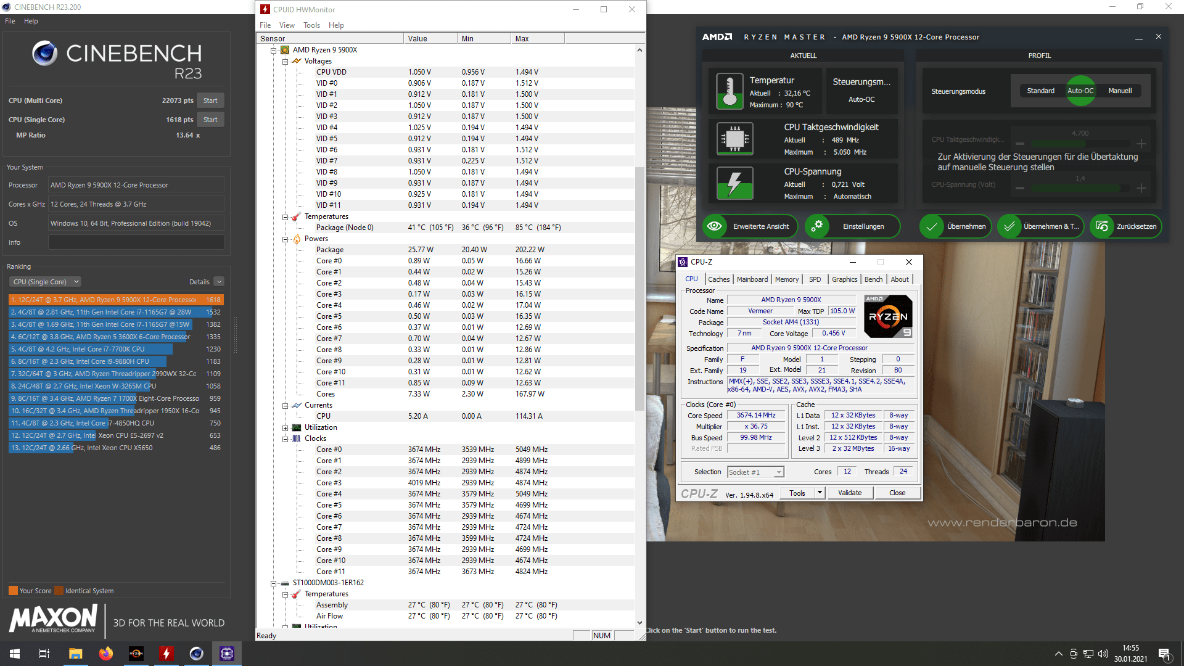Collapse the AMD Ryzen 9 5900X tree node
This screenshot has width=1184, height=666.
pyautogui.click(x=273, y=50)
